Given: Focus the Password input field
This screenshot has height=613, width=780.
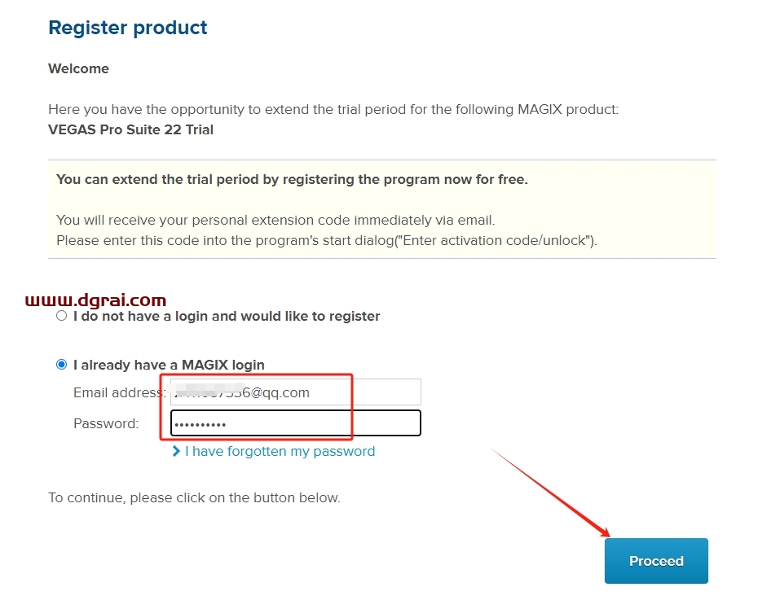Looking at the screenshot, I should [296, 423].
